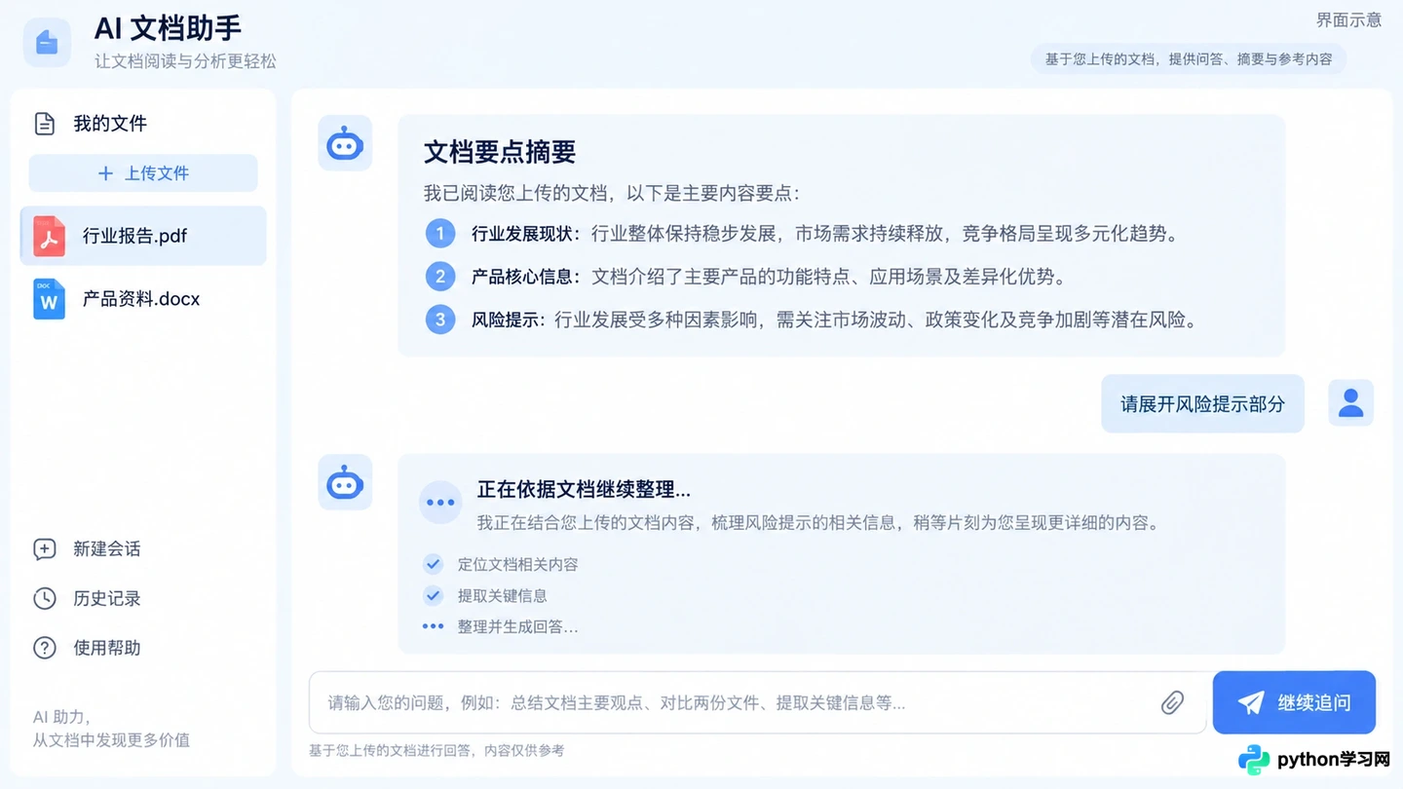Click the number 1 badge for 行业发展现状

tap(440, 234)
